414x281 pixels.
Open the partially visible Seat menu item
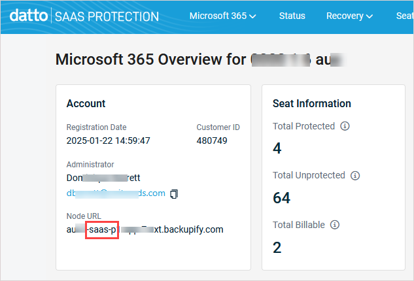point(404,16)
